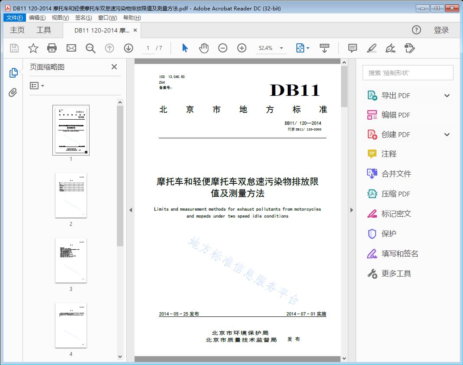Print the document

coord(52,48)
